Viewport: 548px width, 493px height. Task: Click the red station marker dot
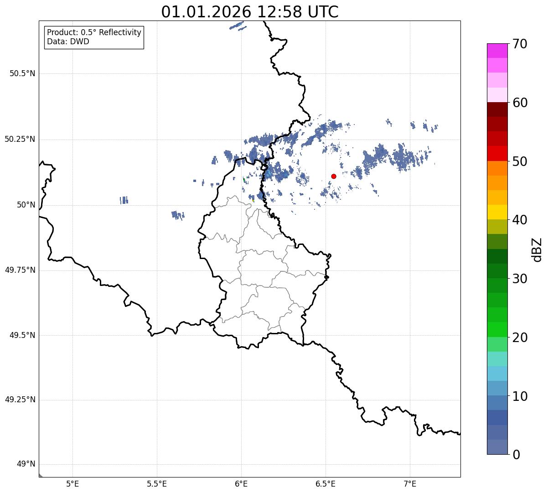pos(334,176)
